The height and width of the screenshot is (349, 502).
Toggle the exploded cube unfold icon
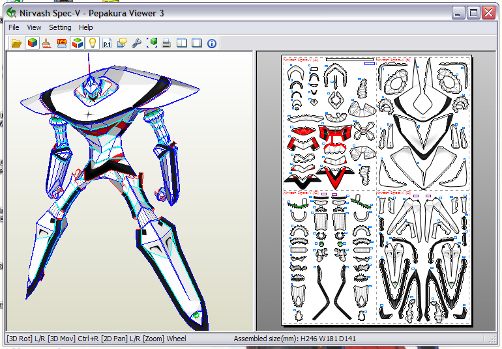(x=77, y=43)
